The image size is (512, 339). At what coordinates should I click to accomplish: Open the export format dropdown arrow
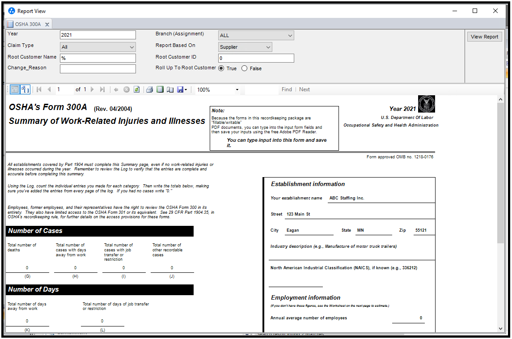point(186,89)
